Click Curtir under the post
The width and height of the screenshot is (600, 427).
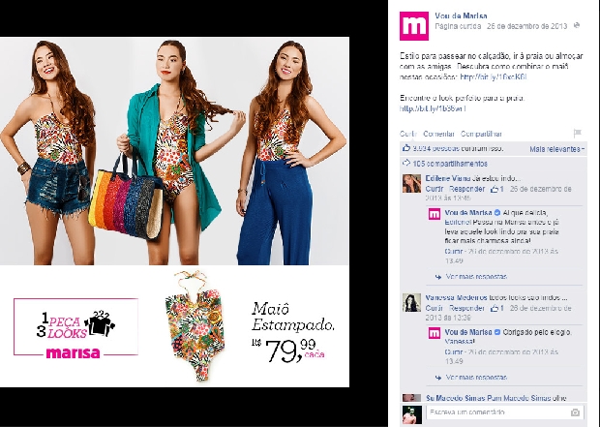pyautogui.click(x=408, y=134)
